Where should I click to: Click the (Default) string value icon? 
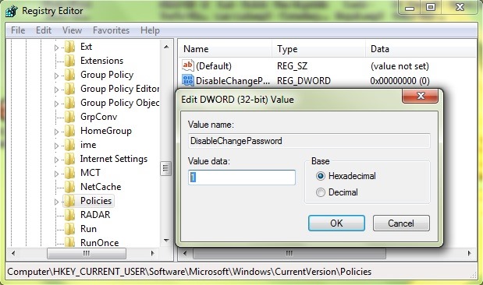click(x=187, y=65)
